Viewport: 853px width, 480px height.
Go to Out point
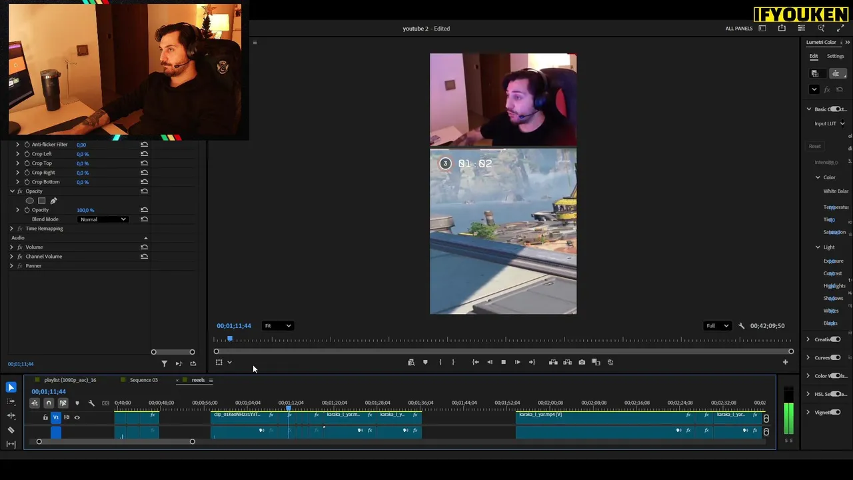click(531, 362)
